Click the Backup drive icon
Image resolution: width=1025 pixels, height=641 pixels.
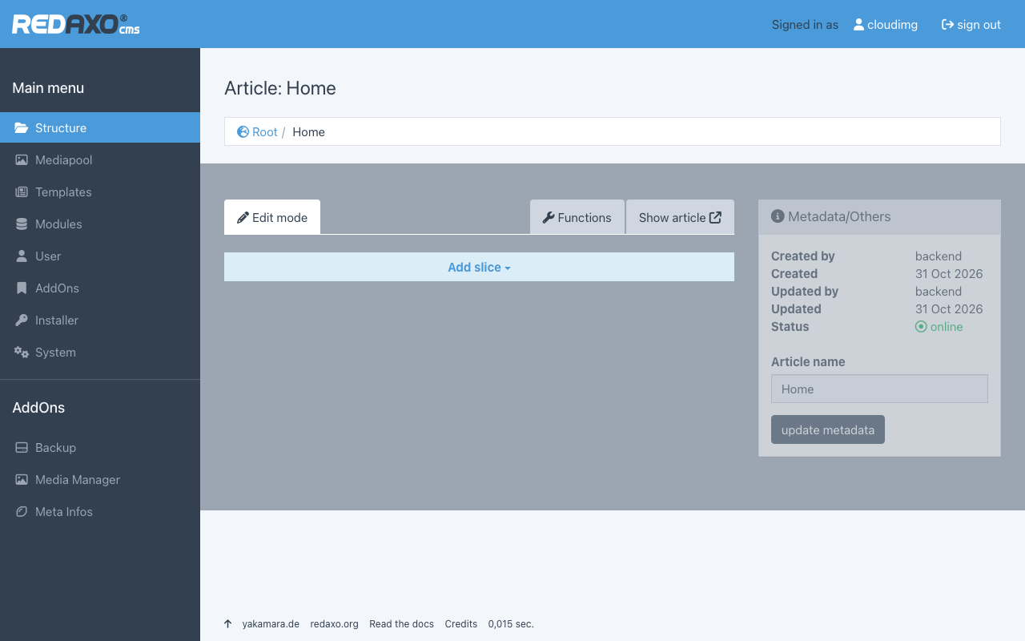tap(22, 448)
